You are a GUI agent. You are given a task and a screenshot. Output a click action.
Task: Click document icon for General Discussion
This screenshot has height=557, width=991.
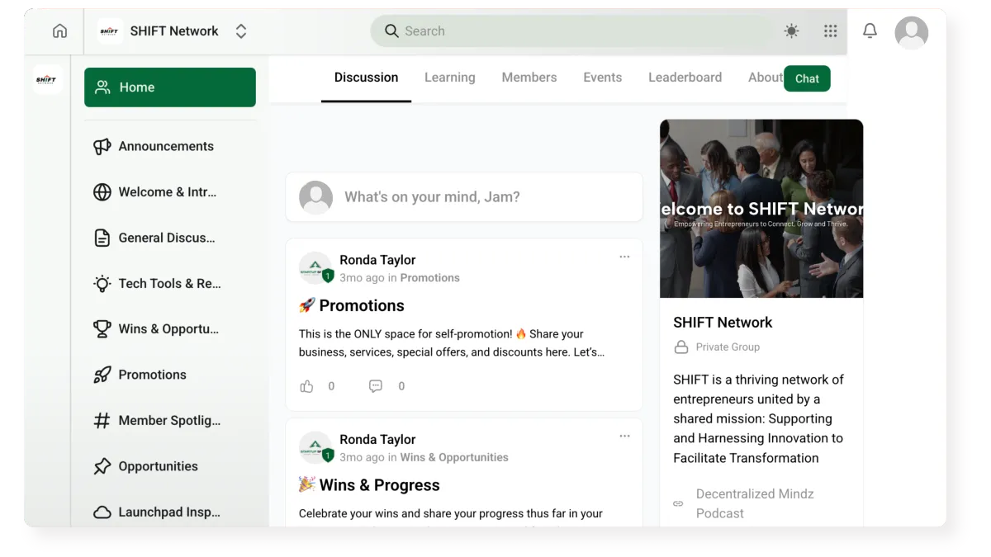tap(102, 238)
